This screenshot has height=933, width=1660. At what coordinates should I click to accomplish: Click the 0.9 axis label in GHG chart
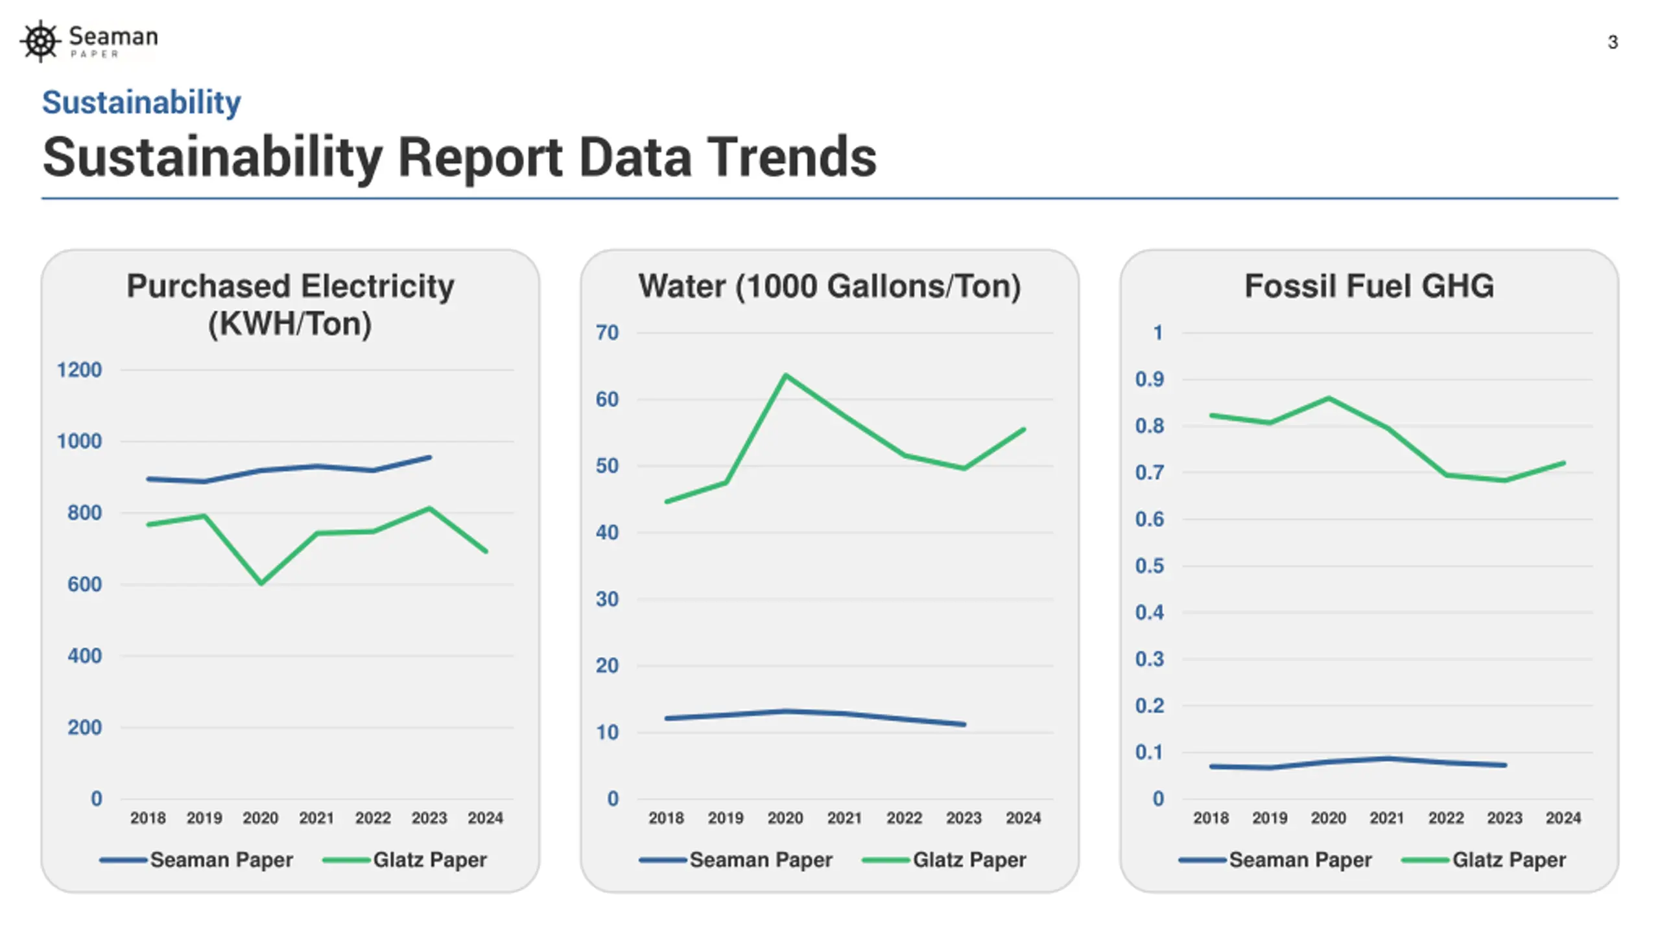pos(1150,379)
